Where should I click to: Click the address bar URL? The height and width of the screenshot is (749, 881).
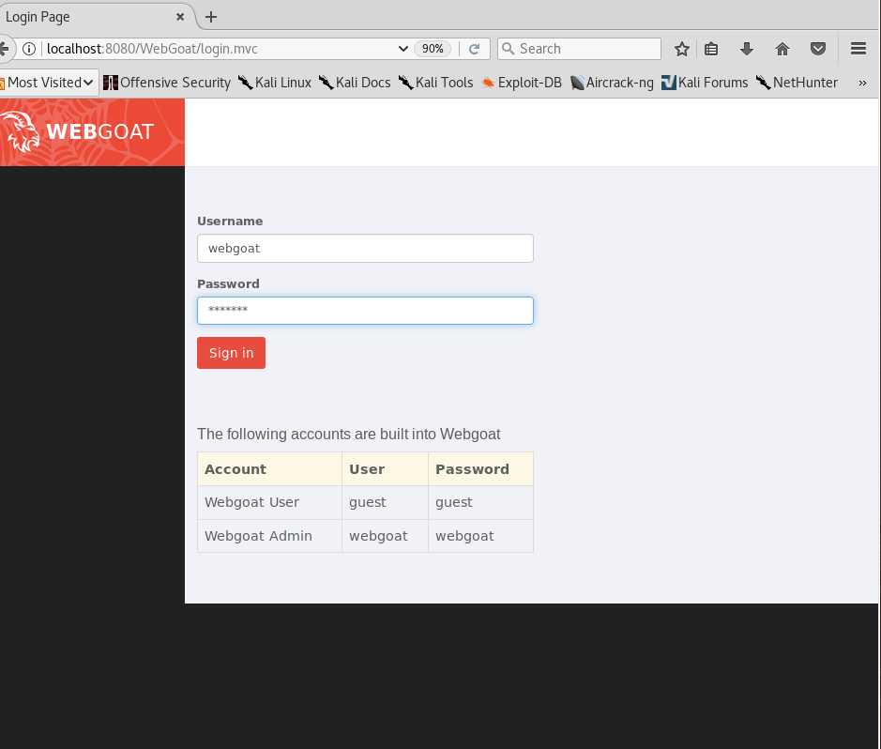152,49
